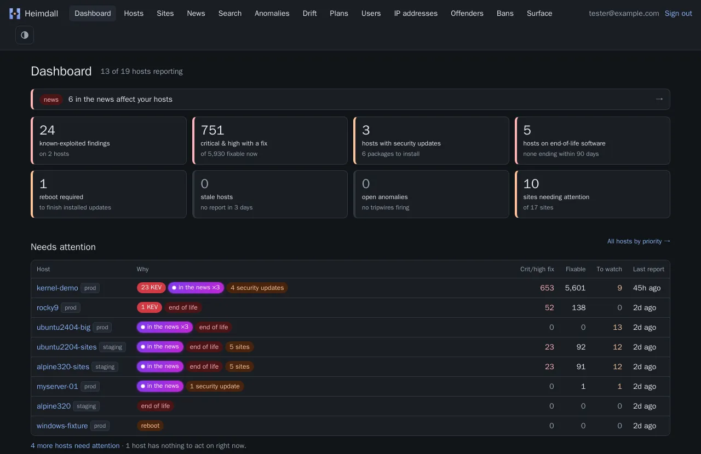Click the arrow on the news banner
The image size is (701, 454).
(659, 99)
